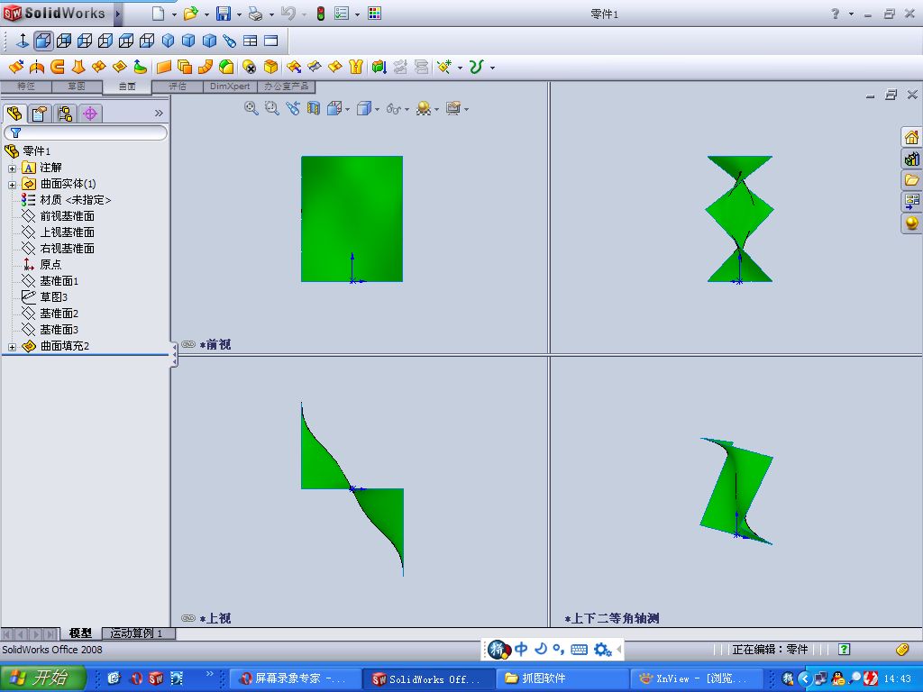Select 原点 in the feature tree
The image size is (923, 692).
50,265
